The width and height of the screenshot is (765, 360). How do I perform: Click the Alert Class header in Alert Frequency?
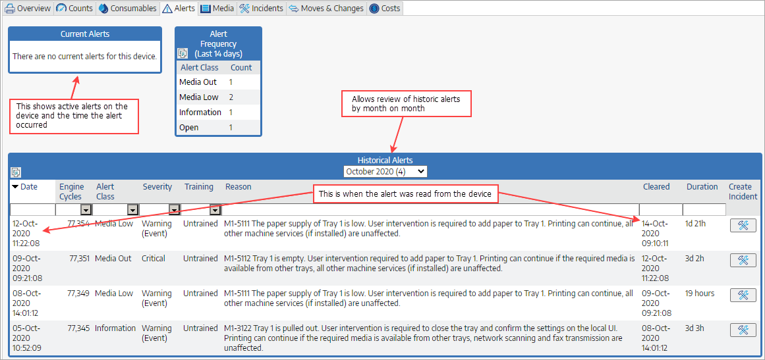tap(200, 68)
